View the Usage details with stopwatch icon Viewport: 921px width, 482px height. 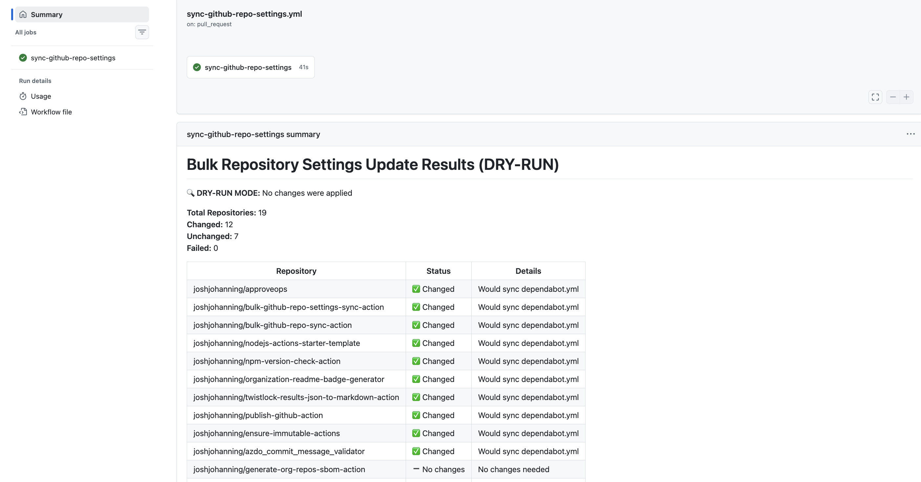40,96
